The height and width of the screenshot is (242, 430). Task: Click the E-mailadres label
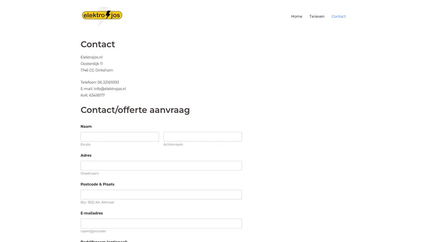coord(91,213)
